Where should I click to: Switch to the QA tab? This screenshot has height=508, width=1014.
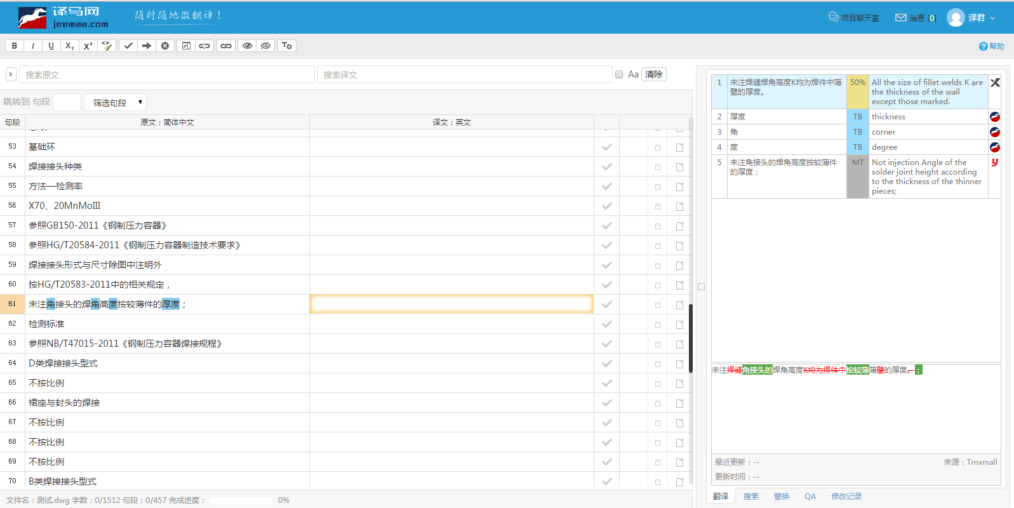810,497
